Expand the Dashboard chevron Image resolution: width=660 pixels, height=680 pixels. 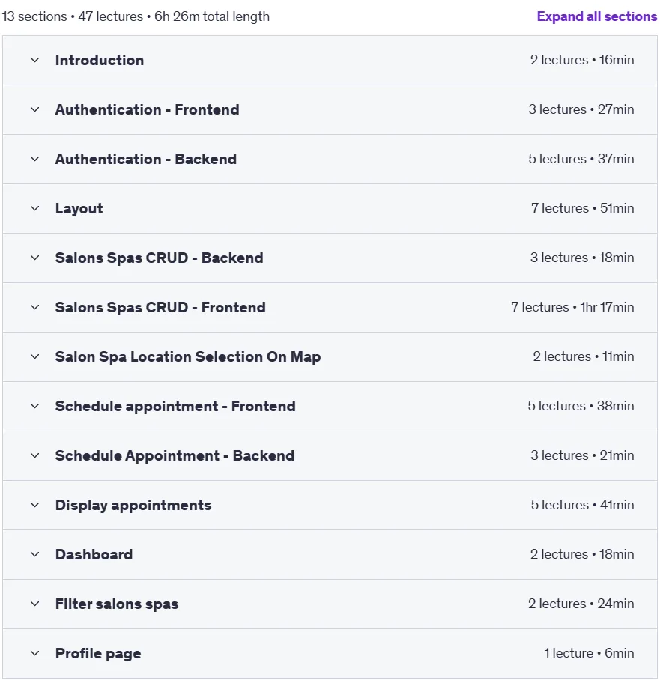click(34, 555)
